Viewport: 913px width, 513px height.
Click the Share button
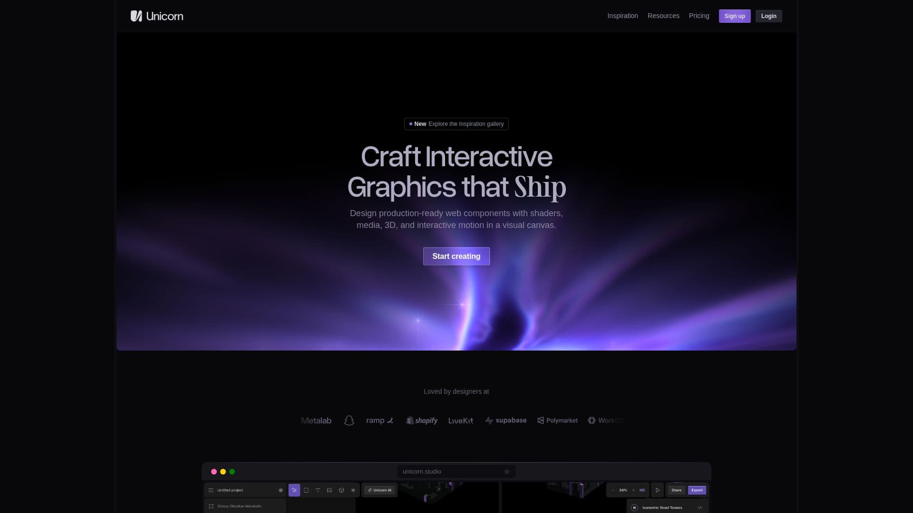(x=677, y=490)
